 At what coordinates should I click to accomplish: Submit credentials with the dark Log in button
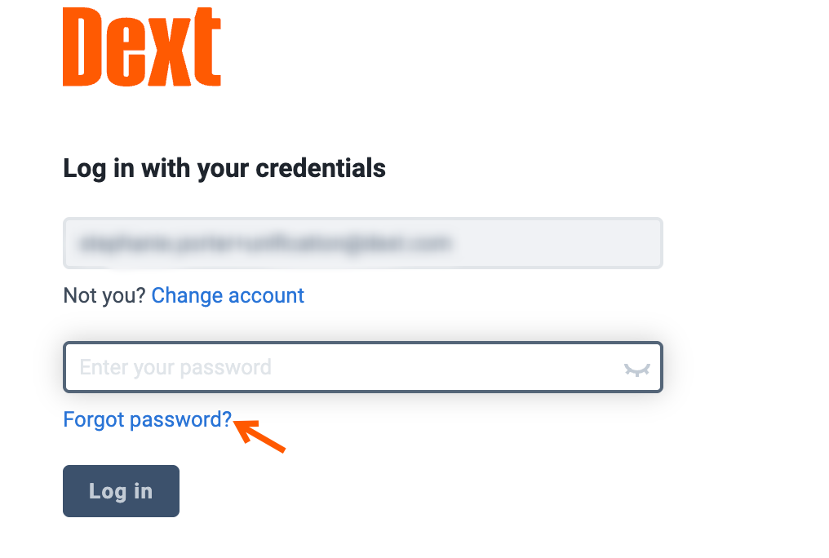(x=121, y=491)
